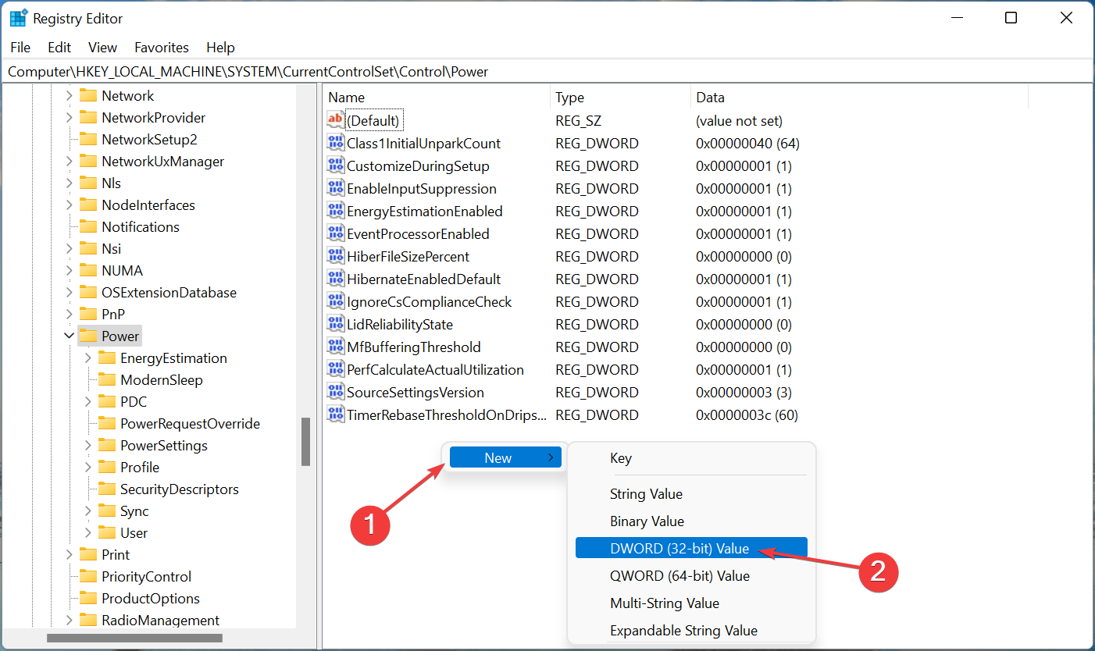This screenshot has width=1095, height=651.
Task: Expand the EnergyEstimation subkey
Action: click(88, 358)
